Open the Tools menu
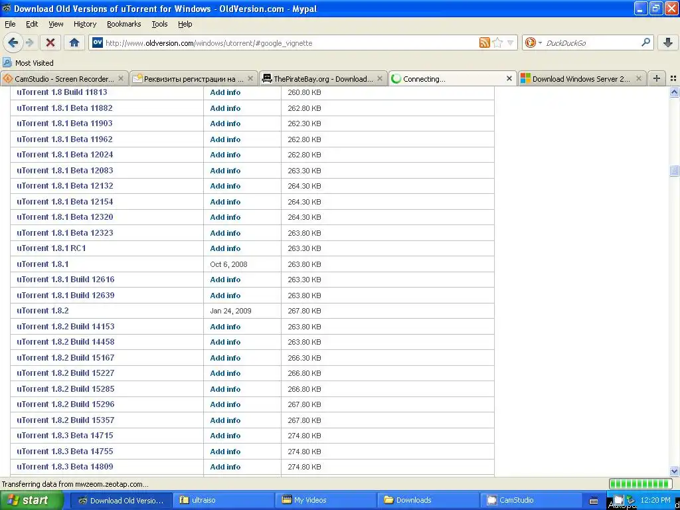 click(159, 24)
